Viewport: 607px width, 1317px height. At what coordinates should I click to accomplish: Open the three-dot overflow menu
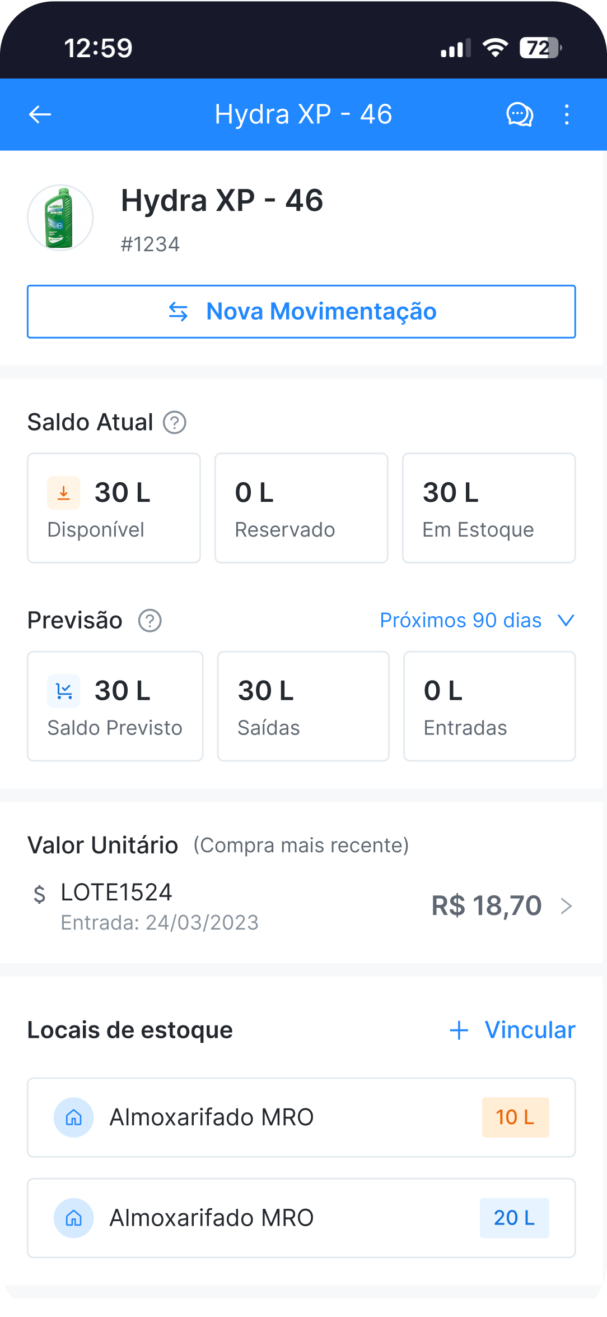coord(567,115)
